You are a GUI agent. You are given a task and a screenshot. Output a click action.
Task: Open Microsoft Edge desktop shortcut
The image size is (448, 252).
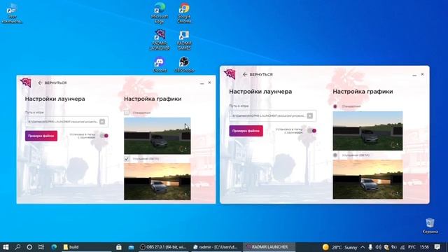pyautogui.click(x=160, y=13)
